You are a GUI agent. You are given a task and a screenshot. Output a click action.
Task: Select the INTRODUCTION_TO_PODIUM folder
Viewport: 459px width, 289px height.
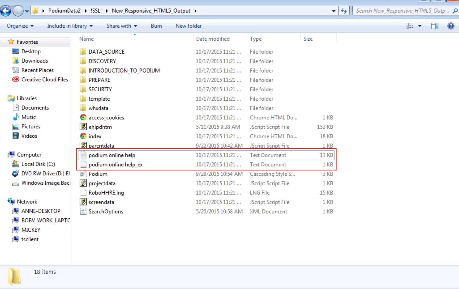tap(124, 71)
